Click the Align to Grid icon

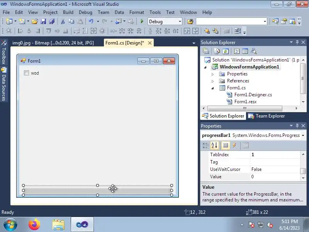click(9, 31)
